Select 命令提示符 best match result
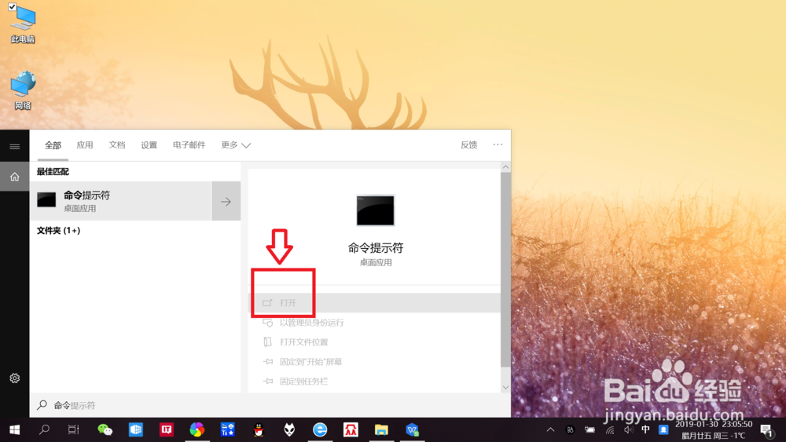 pos(120,201)
